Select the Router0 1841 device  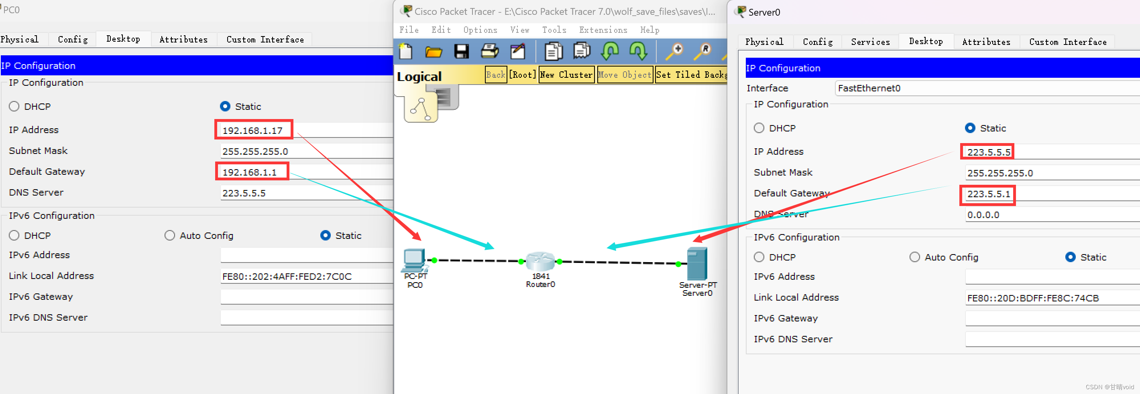(540, 261)
